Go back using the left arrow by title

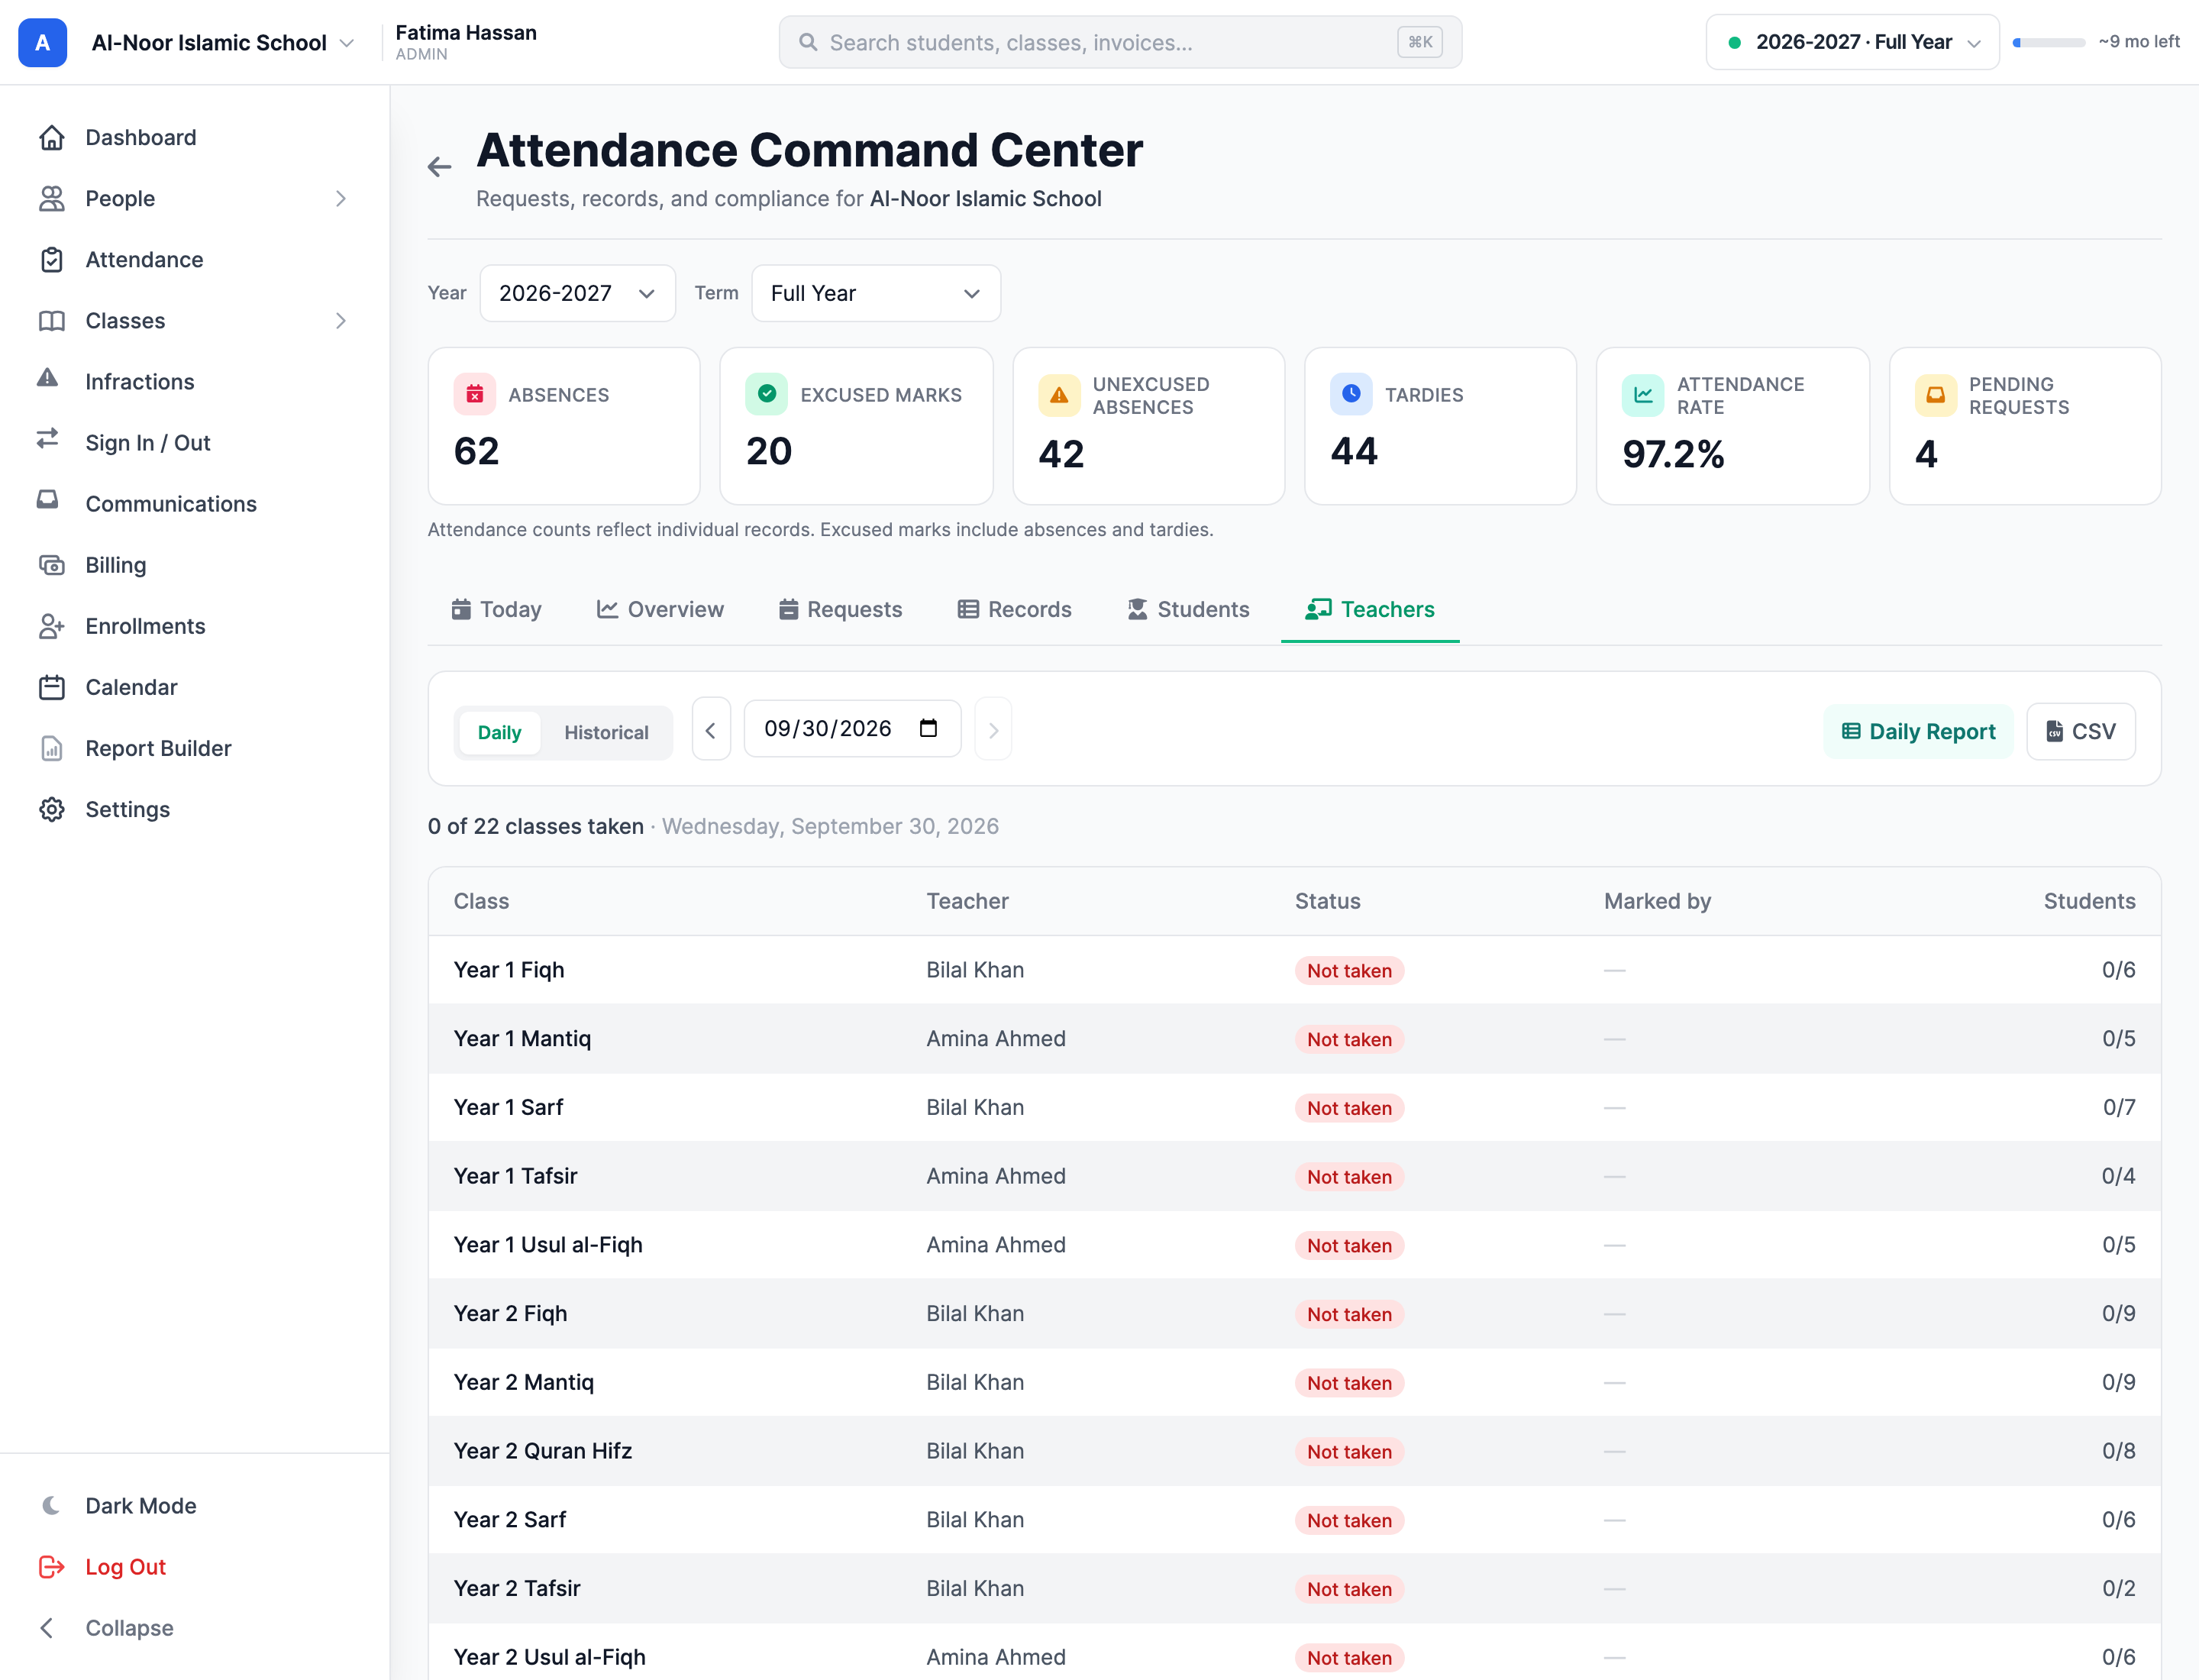coord(439,167)
